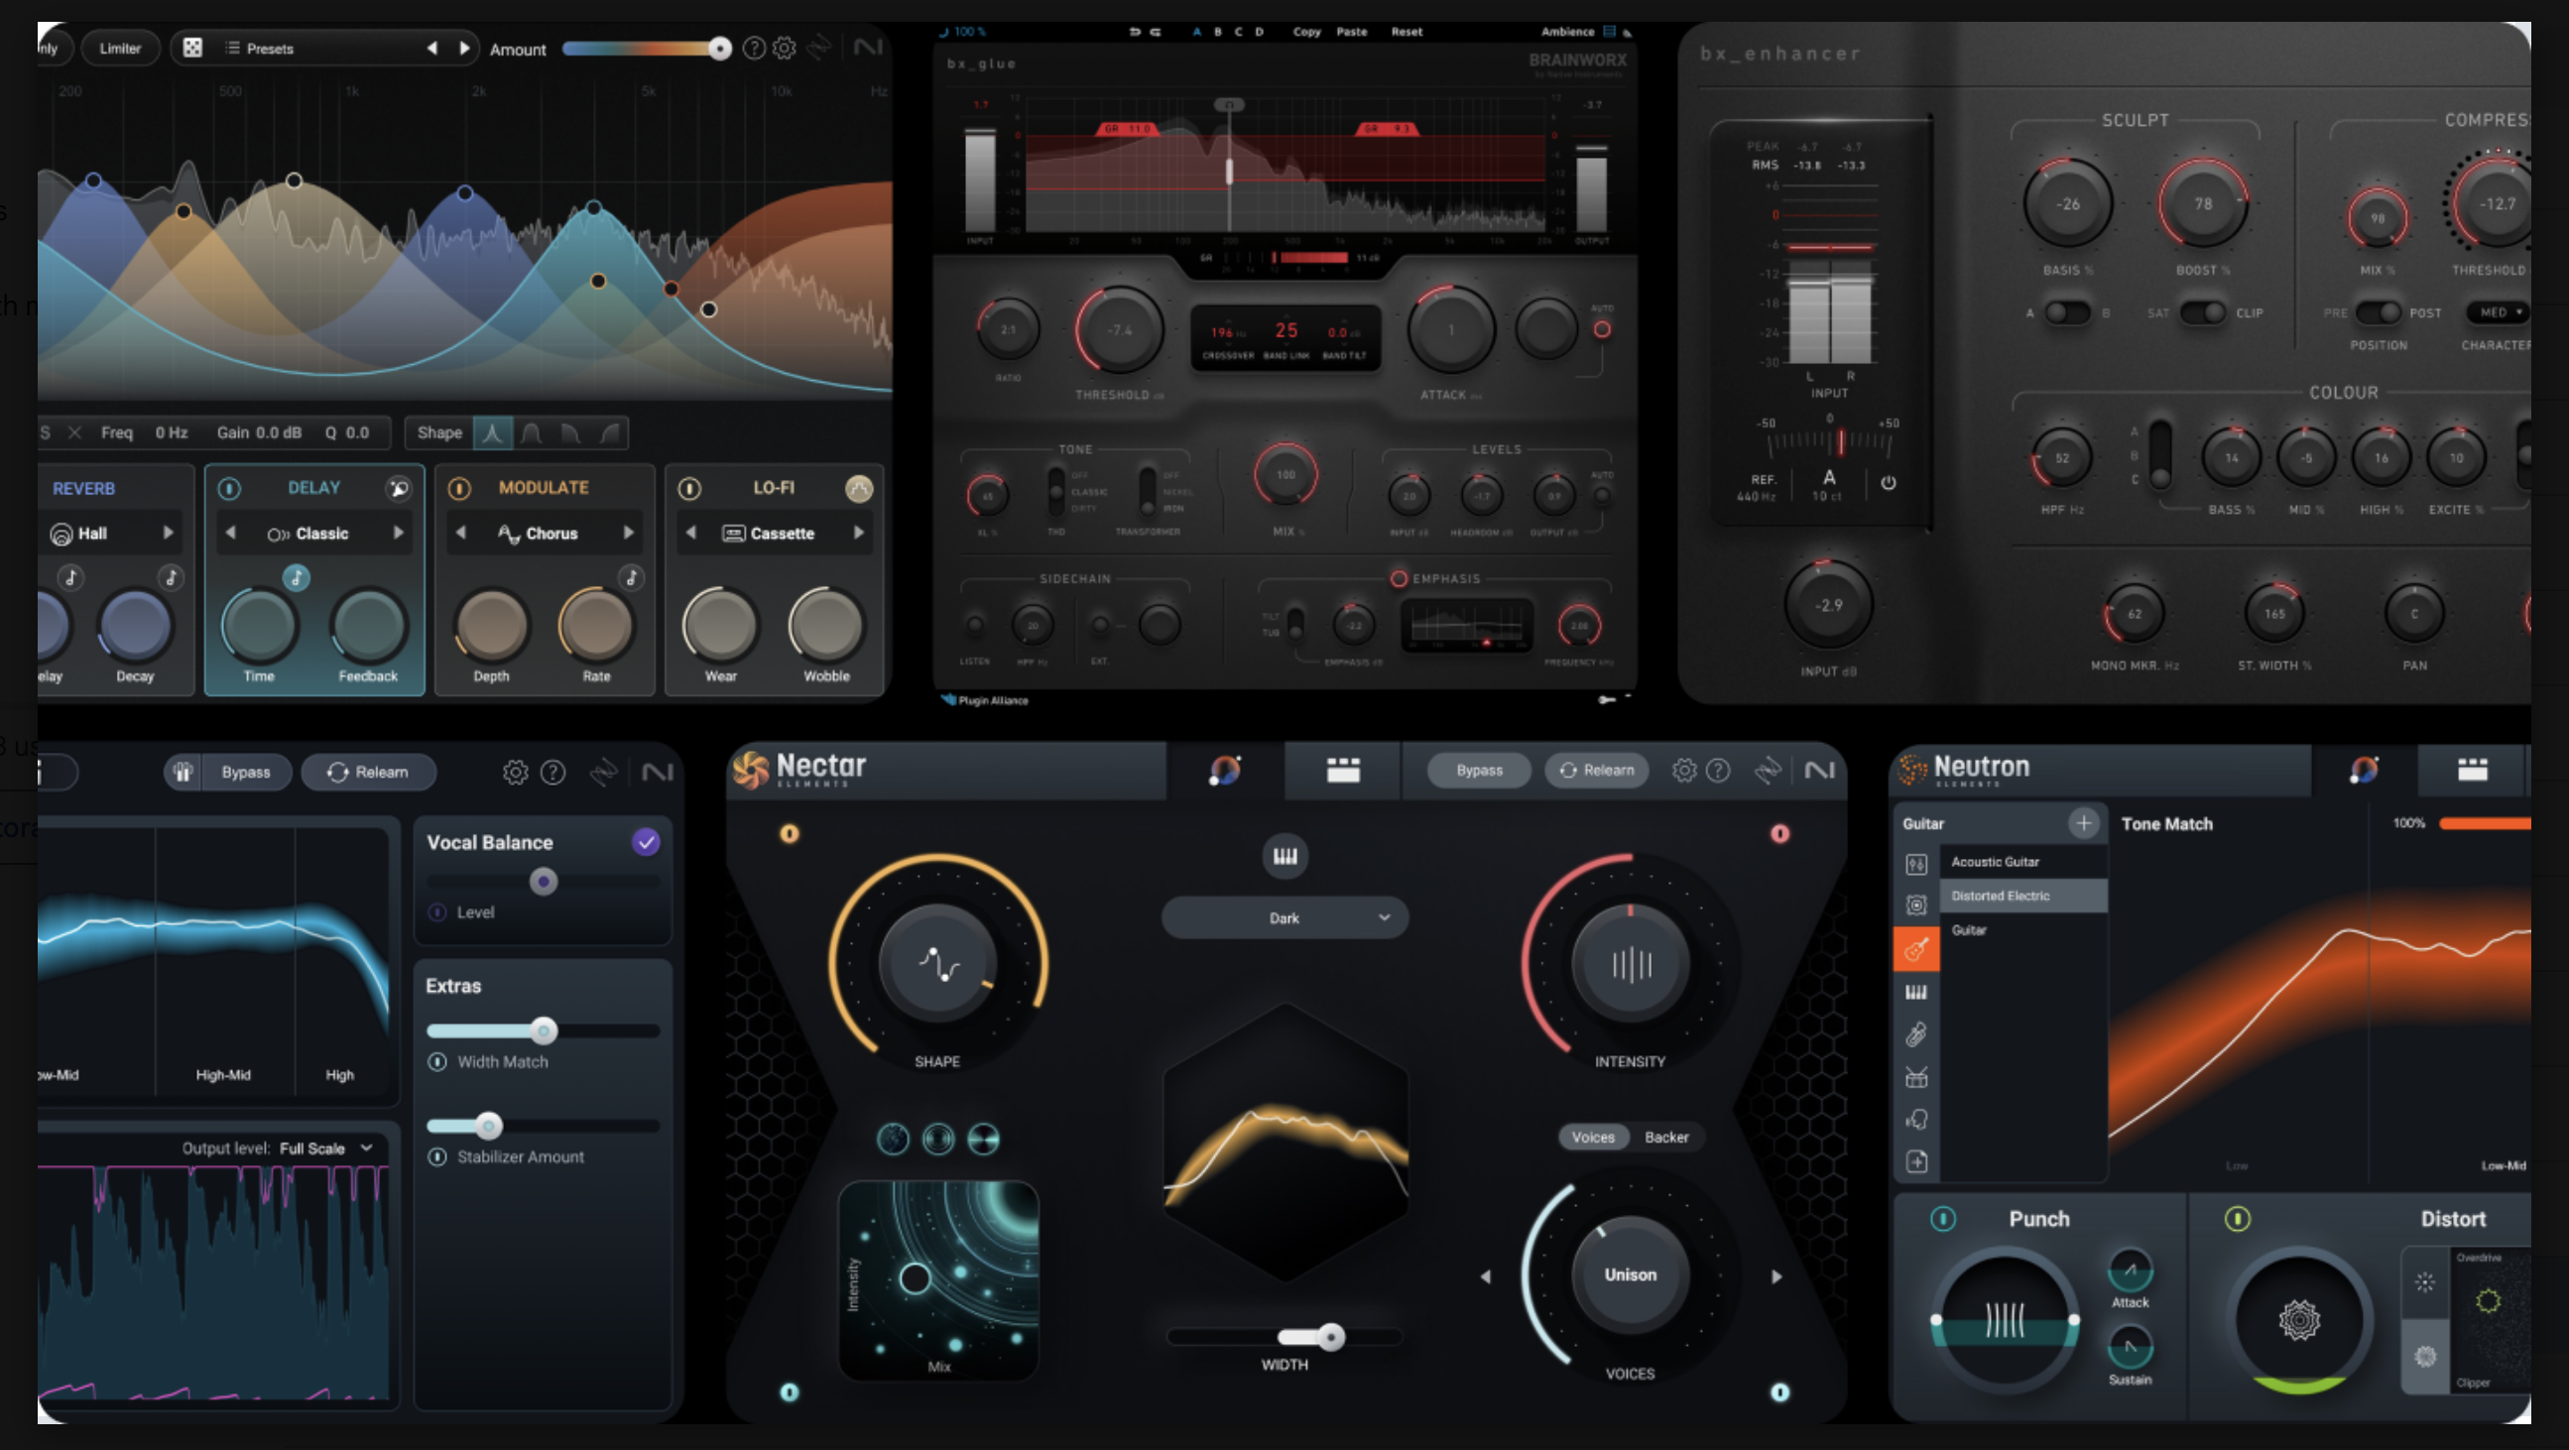2569x1450 pixels.
Task: Click Nectar help question mark icon
Action: [x=1717, y=770]
